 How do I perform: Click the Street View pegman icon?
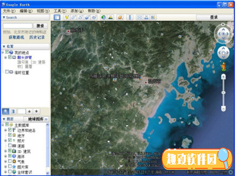223,67
